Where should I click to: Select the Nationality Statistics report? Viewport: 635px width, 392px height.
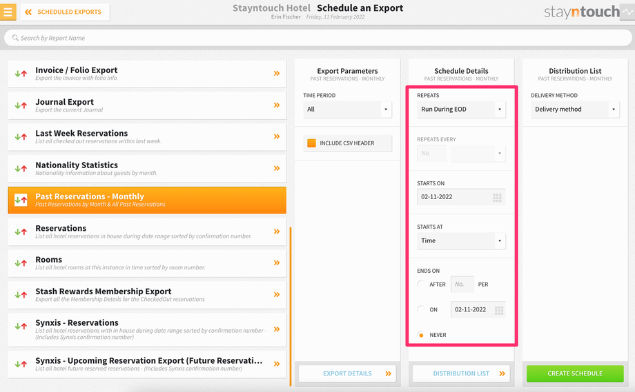coord(147,168)
